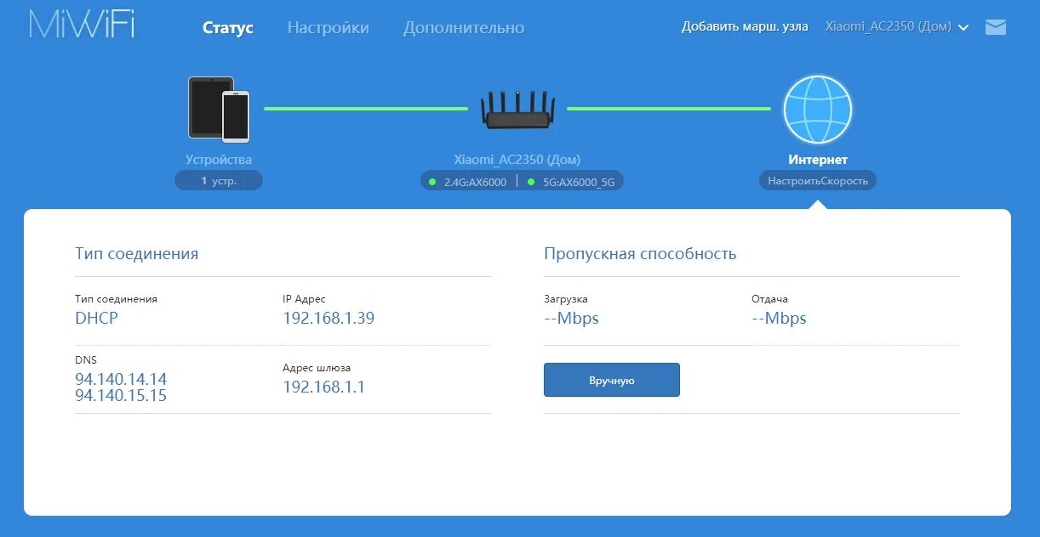Viewport: 1040px width, 537px height.
Task: Click the Устройства label
Action: click(x=219, y=160)
